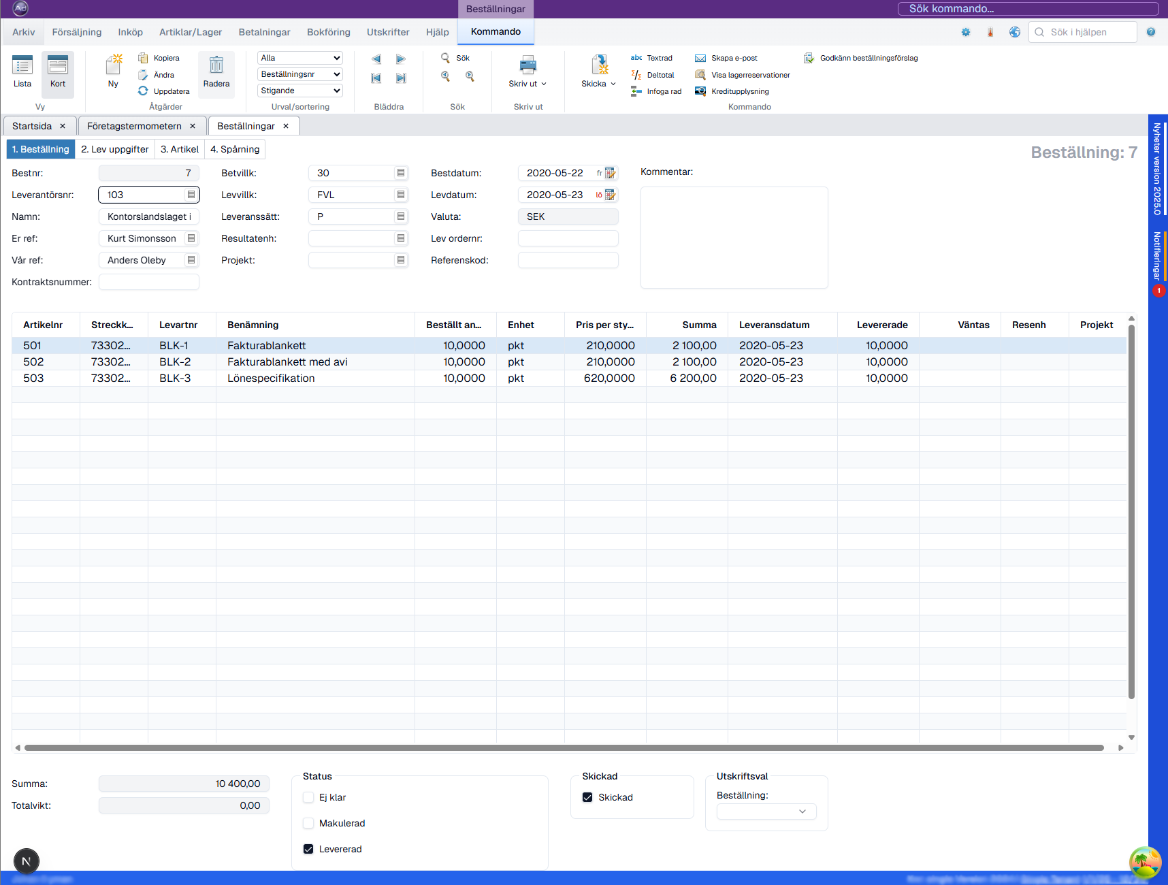This screenshot has width=1168, height=885.
Task: Click the Radera trash icon
Action: 216,66
